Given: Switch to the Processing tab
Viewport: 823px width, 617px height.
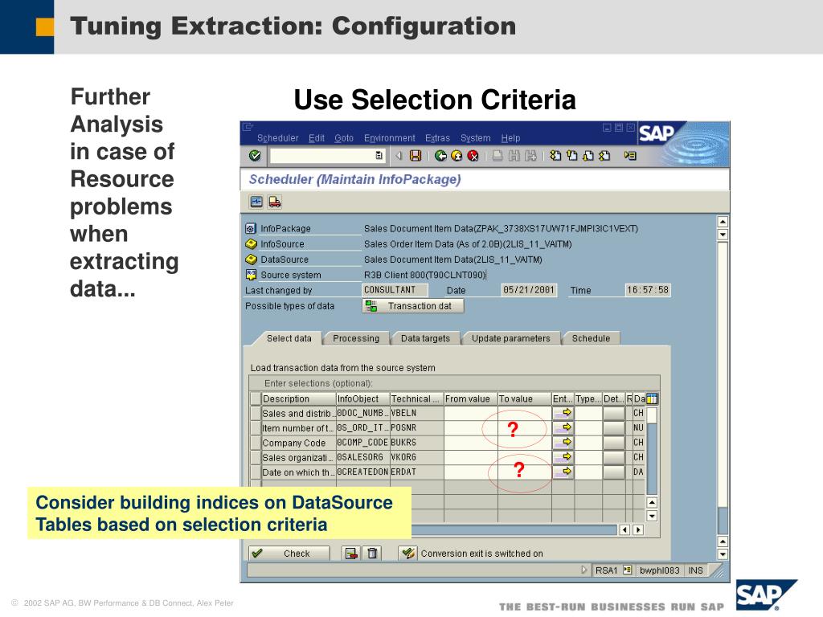Looking at the screenshot, I should click(x=356, y=338).
